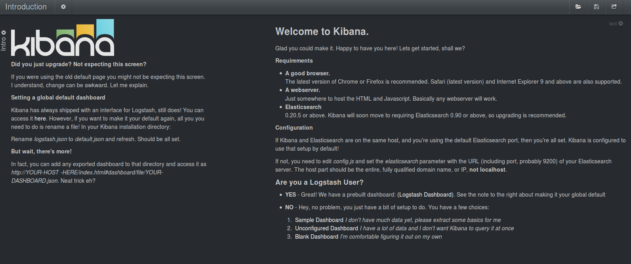This screenshot has height=264, width=631.
Task: Click the Share dashboard arrow icon
Action: 614,7
